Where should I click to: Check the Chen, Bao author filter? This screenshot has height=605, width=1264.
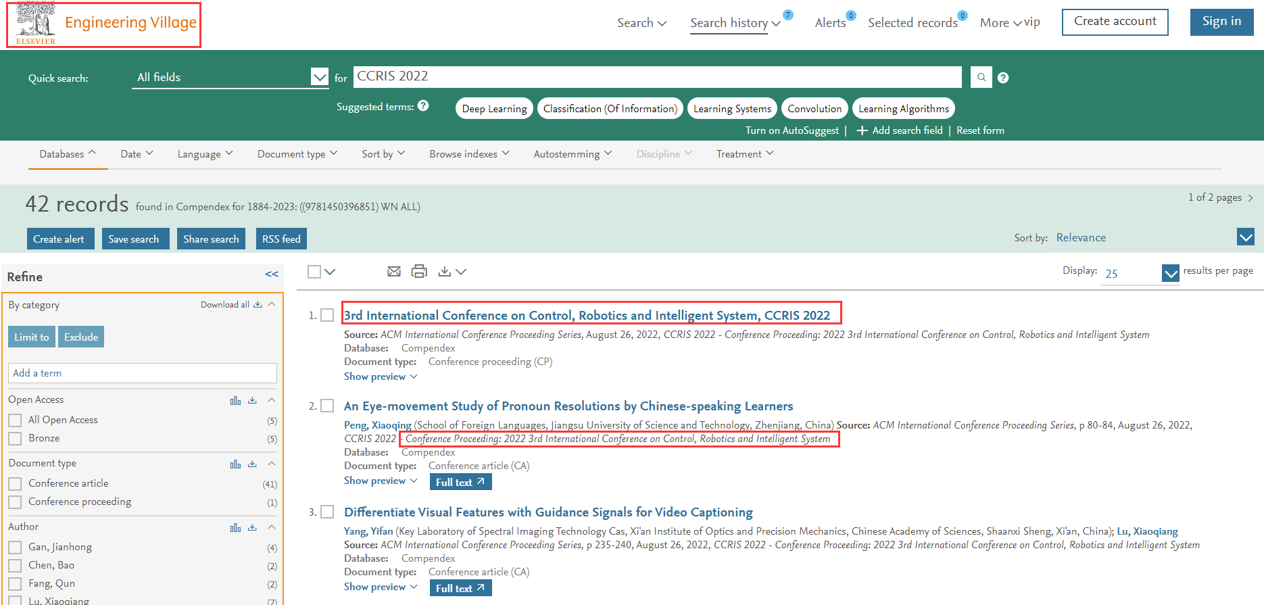point(15,566)
